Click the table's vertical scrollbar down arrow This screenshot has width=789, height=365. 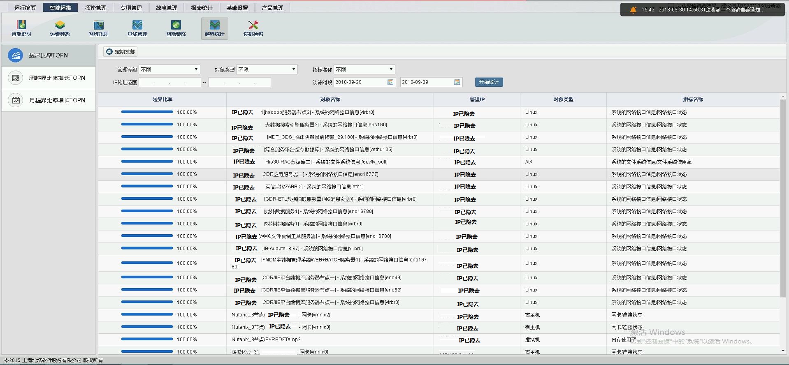782,351
